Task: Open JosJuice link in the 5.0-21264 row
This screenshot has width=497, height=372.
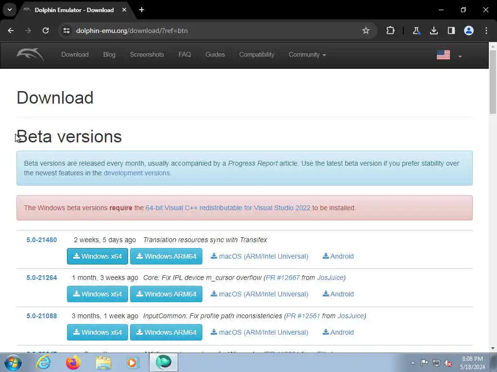Action: click(x=330, y=278)
